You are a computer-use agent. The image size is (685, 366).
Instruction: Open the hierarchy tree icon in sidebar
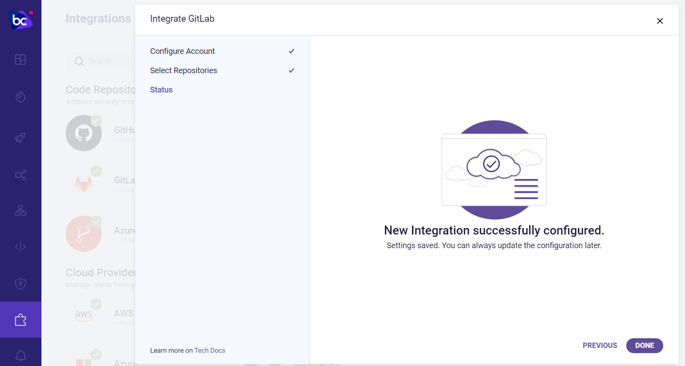pos(21,210)
